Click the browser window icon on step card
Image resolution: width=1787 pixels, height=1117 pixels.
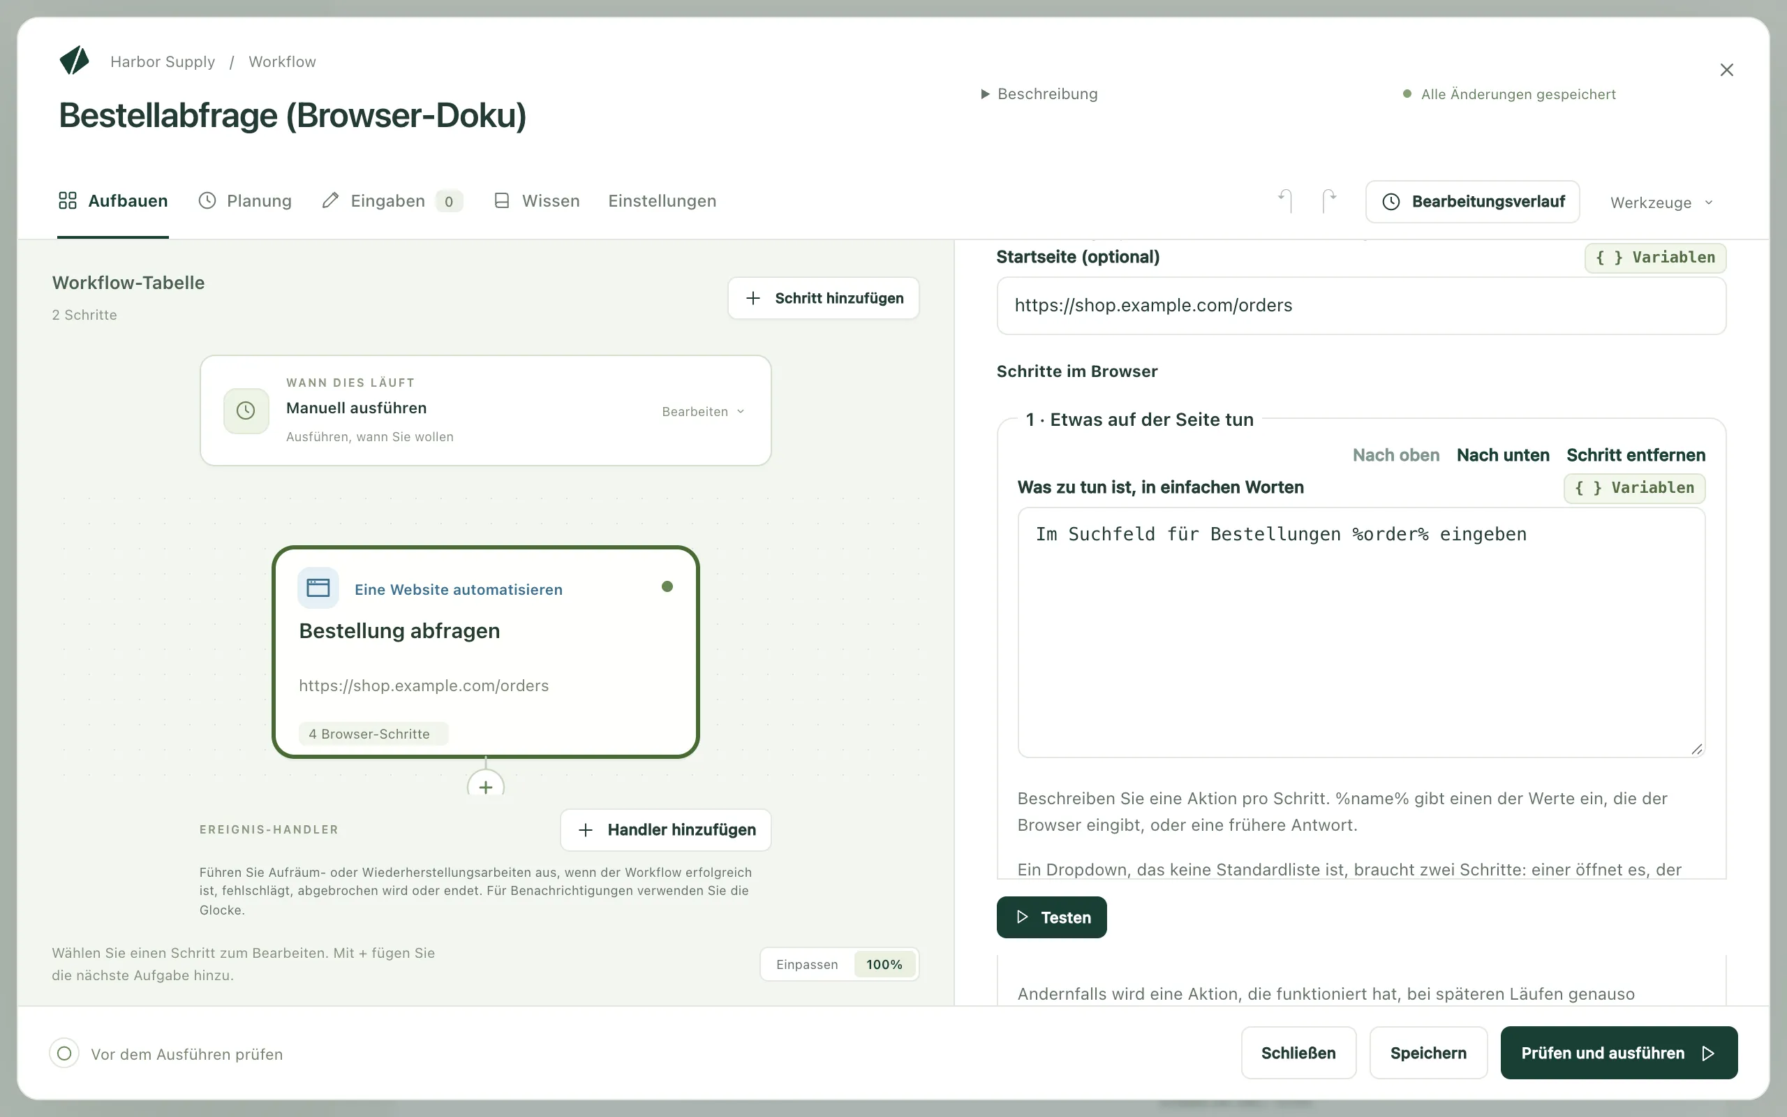tap(318, 588)
